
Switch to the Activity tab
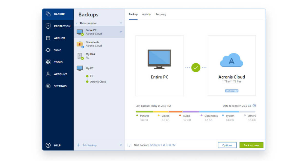(146, 14)
